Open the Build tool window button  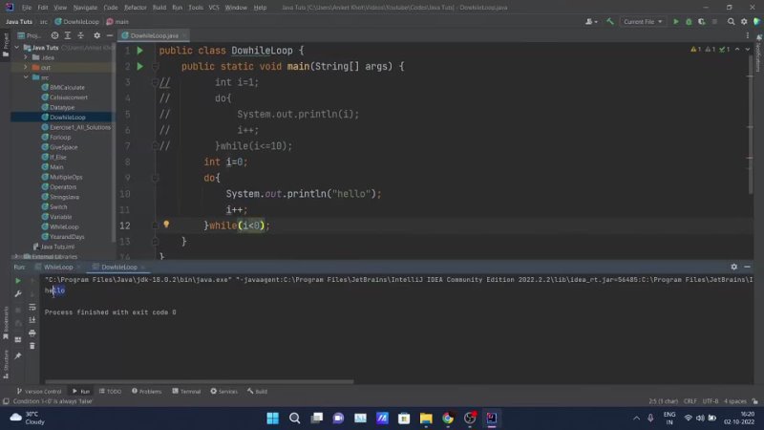(x=257, y=391)
